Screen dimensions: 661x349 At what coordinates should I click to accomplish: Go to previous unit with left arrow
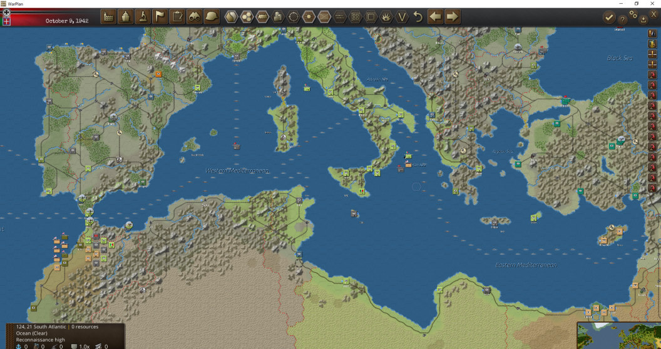coord(436,17)
